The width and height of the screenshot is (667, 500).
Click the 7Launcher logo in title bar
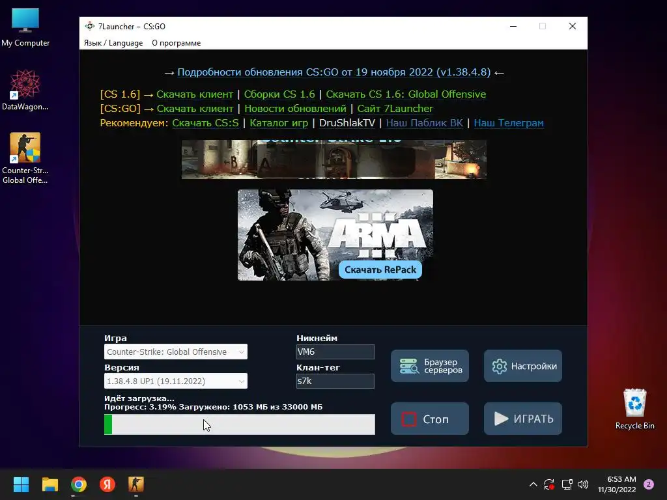(89, 26)
